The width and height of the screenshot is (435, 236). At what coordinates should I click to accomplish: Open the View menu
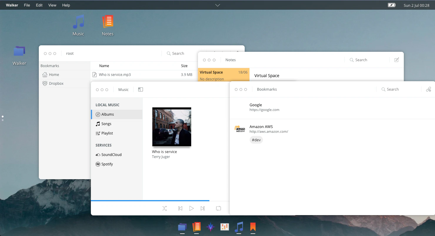52,5
